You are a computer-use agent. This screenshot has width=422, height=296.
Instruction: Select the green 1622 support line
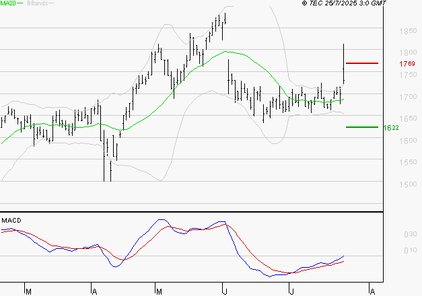361,126
